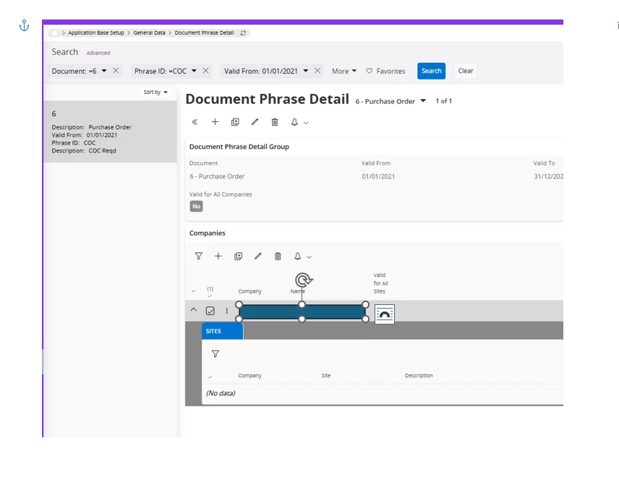The image size is (619, 477).
Task: Click the trash icon in the Companies toolbar
Action: coord(278,256)
